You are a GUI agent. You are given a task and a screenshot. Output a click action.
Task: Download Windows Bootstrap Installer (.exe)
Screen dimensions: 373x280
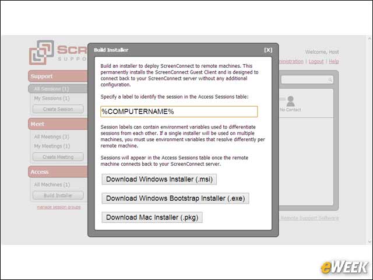175,198
